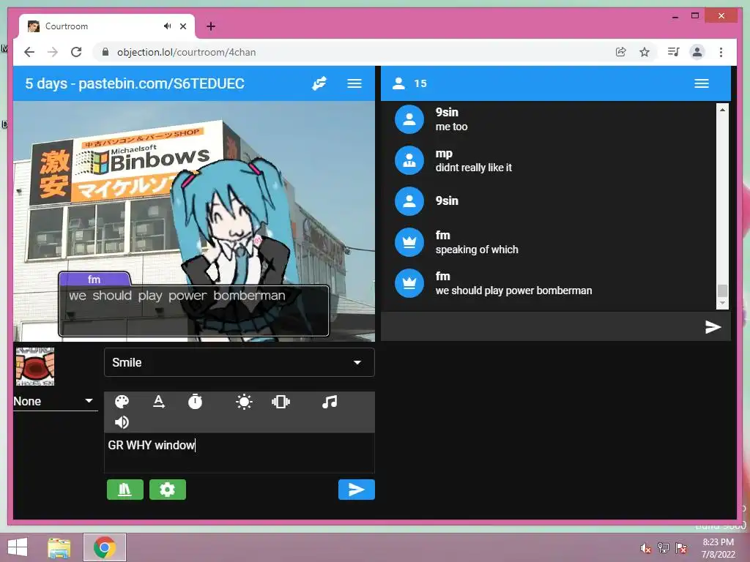Open the text speed formatting tool

pos(159,402)
